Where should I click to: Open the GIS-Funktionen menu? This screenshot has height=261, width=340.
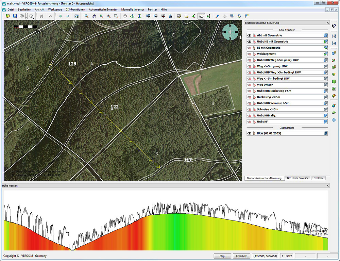pyautogui.click(x=75, y=10)
